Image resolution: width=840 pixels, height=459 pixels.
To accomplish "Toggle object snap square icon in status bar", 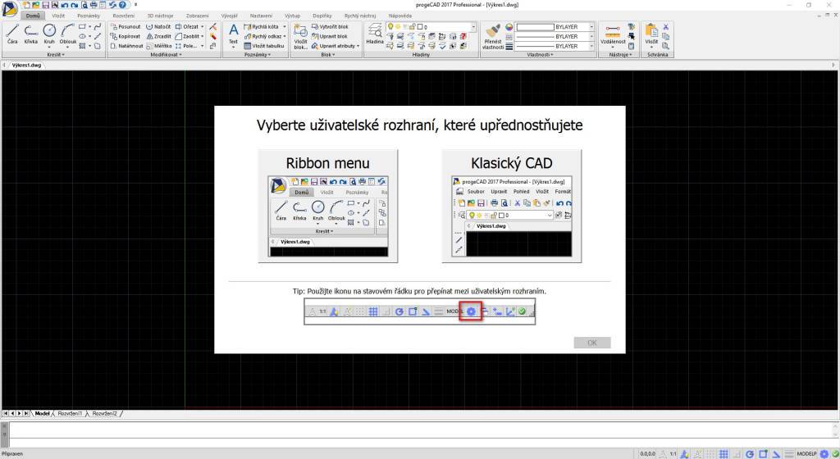I will pos(764,453).
